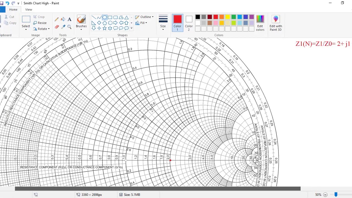Choose the Line shape
The image size is (352, 198).
(x=94, y=17)
